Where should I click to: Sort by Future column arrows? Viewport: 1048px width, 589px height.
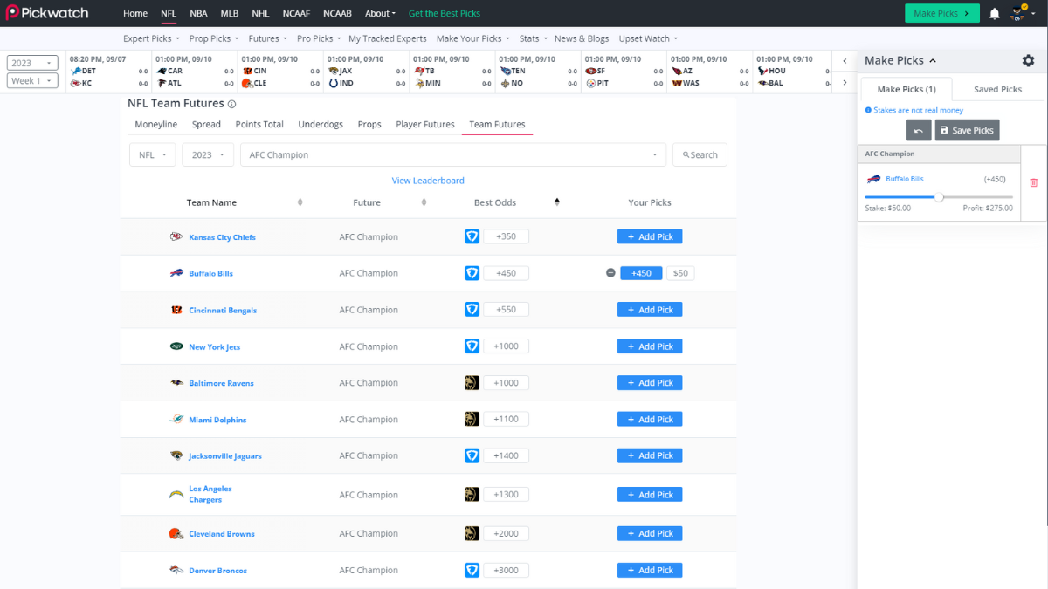pos(424,202)
